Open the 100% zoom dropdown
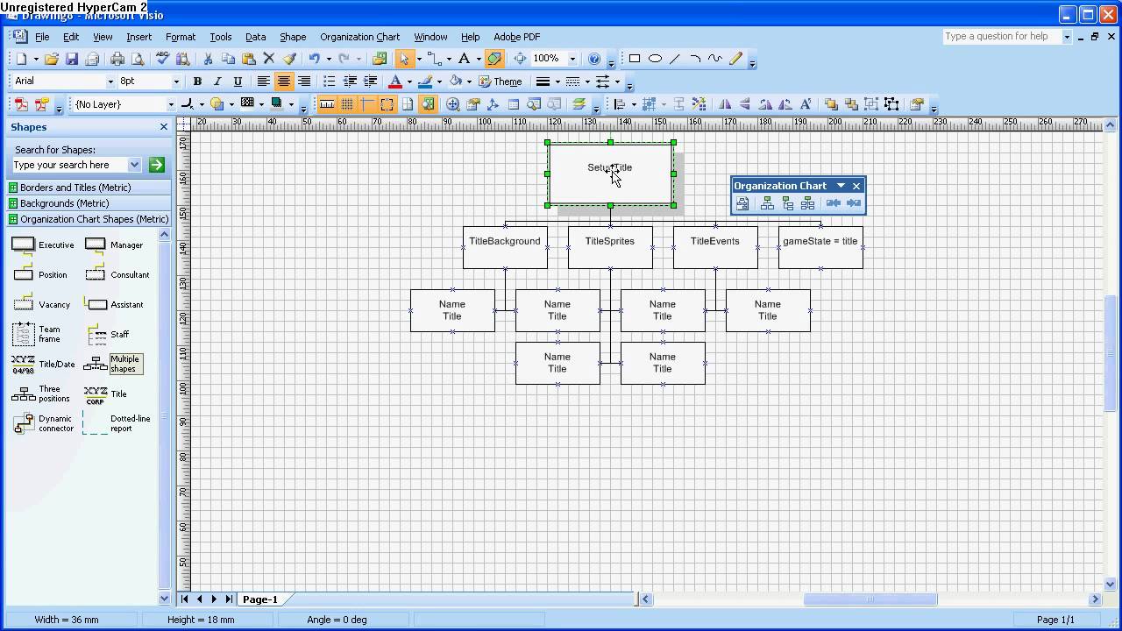 click(572, 59)
